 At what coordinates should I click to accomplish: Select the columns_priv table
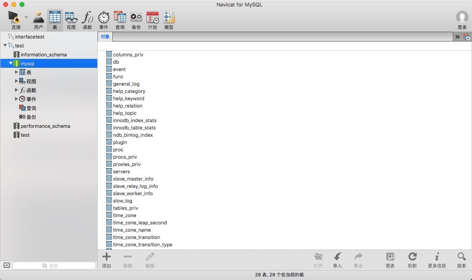coord(128,55)
